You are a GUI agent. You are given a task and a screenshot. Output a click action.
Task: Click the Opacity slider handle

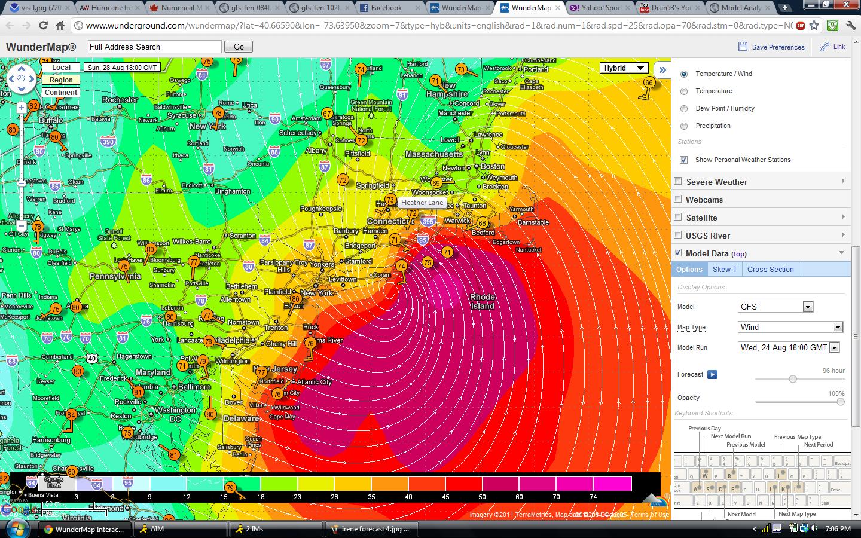click(841, 402)
